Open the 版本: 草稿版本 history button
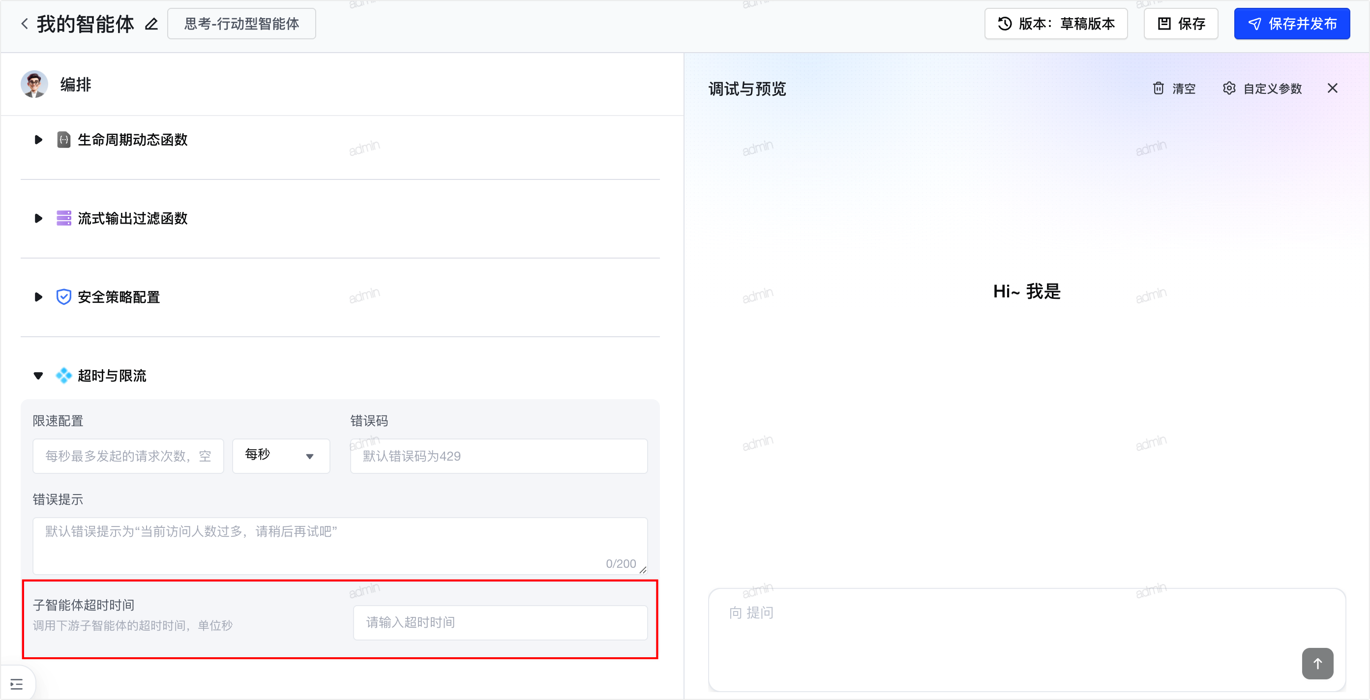Screen dimensions: 1370x700 [1056, 24]
